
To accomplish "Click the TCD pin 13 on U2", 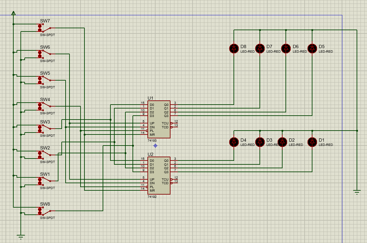I will click(x=174, y=183).
